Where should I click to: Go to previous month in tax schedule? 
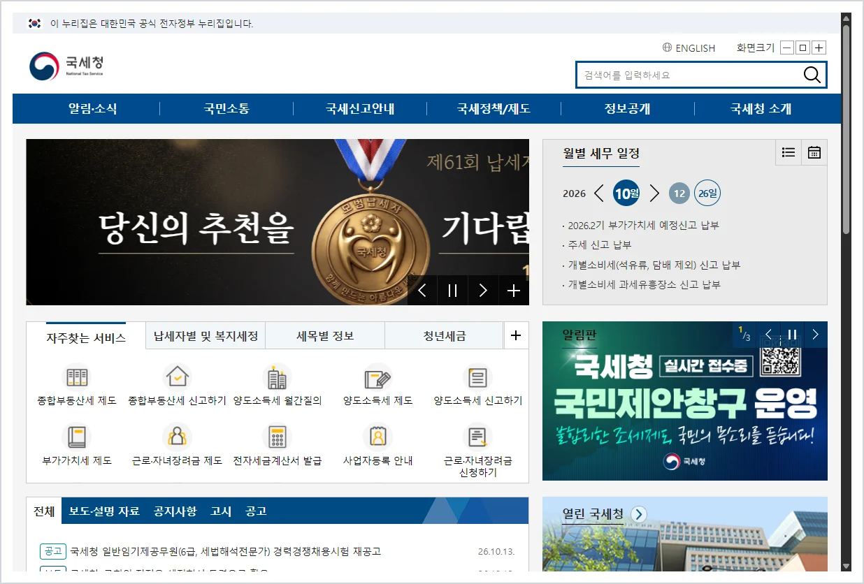[x=599, y=193]
